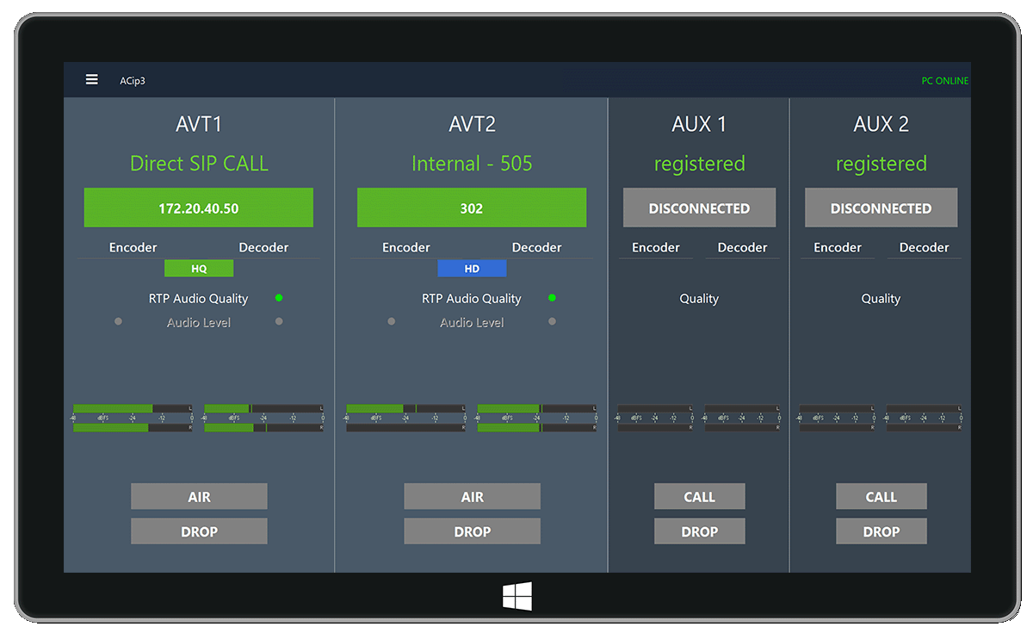
Task: Click AVT1 left Audio Level indicator dot
Action: point(118,322)
